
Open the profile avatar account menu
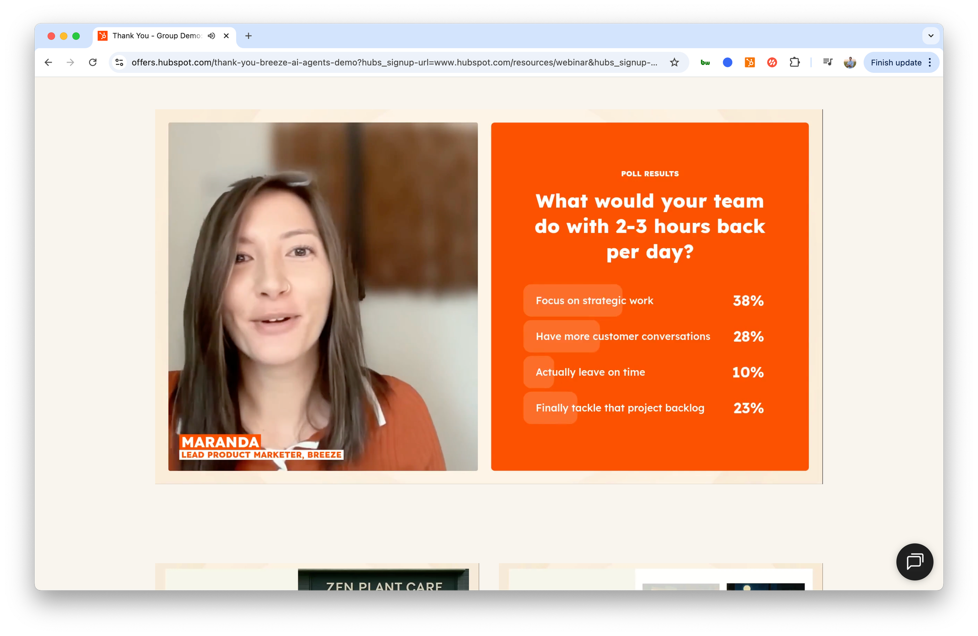point(850,63)
